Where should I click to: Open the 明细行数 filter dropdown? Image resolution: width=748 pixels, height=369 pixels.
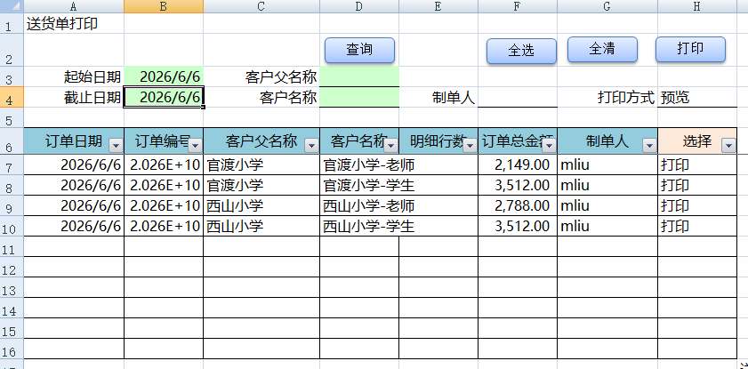click(471, 146)
